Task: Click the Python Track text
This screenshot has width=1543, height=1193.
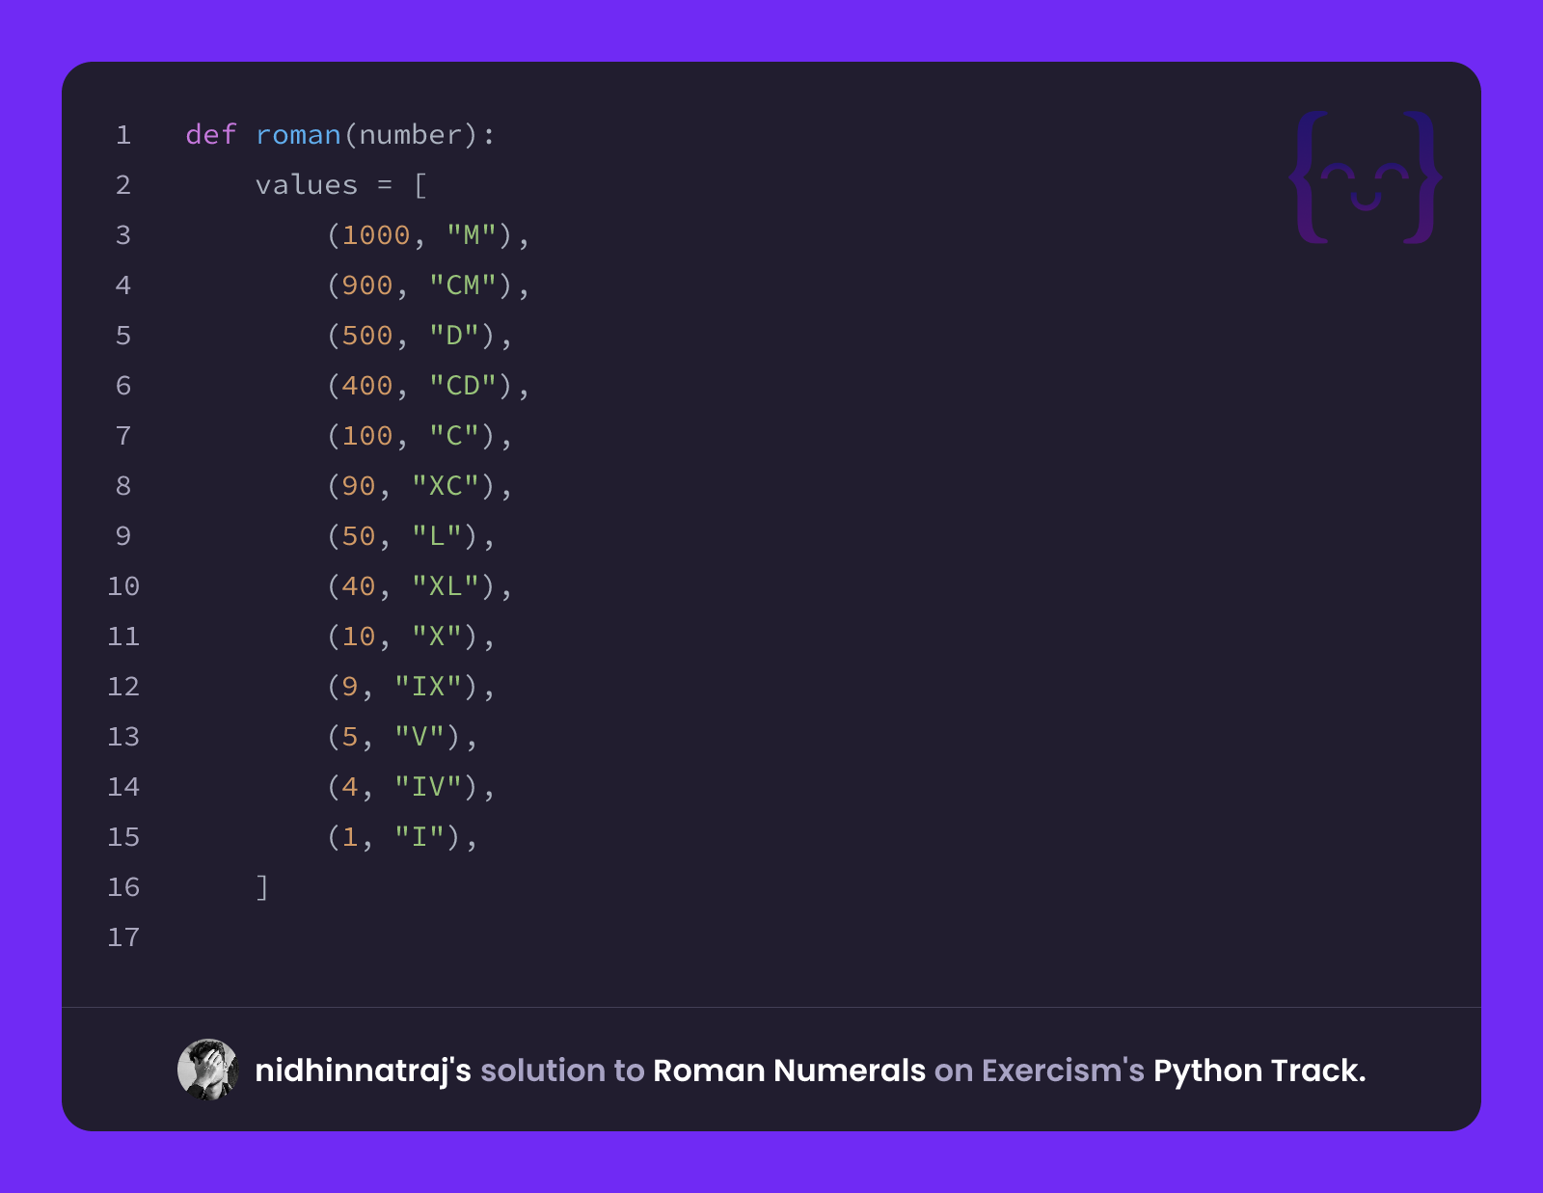Action: tap(1259, 1071)
